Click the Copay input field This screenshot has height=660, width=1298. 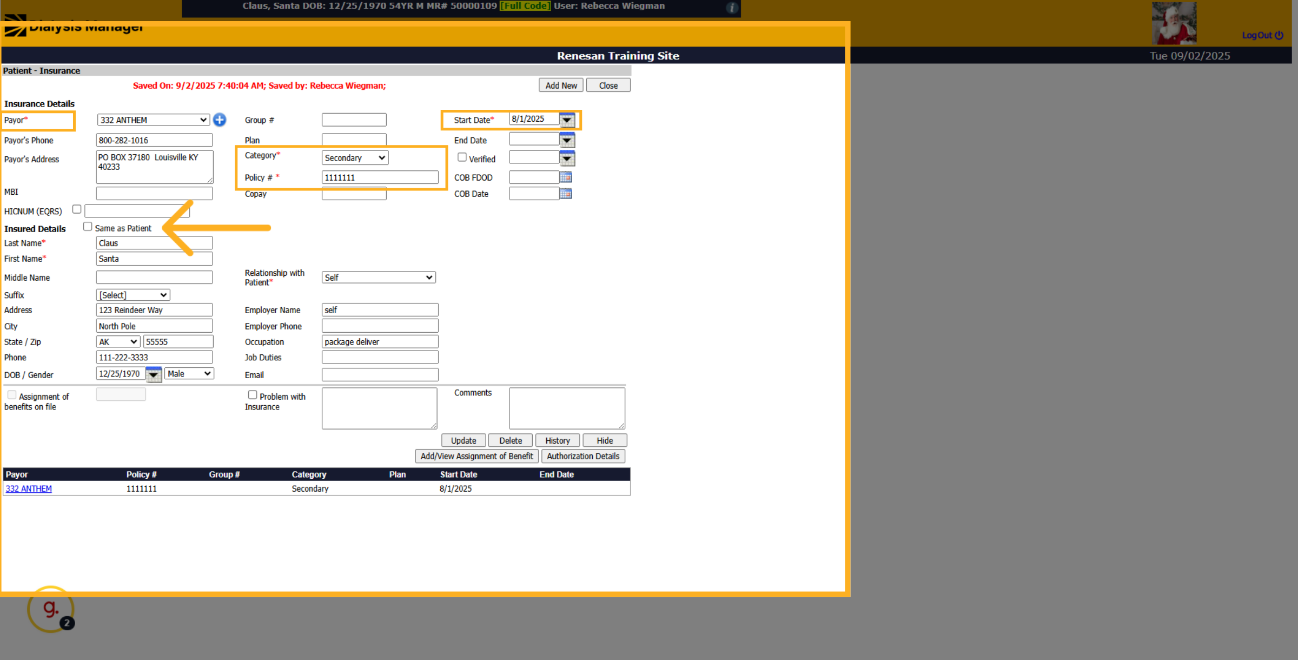click(354, 194)
